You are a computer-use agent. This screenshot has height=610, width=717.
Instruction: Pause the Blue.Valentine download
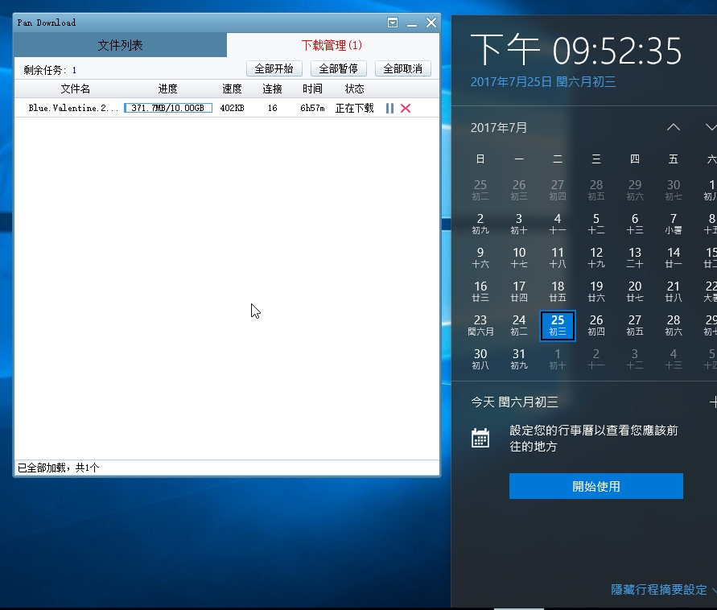(x=389, y=108)
